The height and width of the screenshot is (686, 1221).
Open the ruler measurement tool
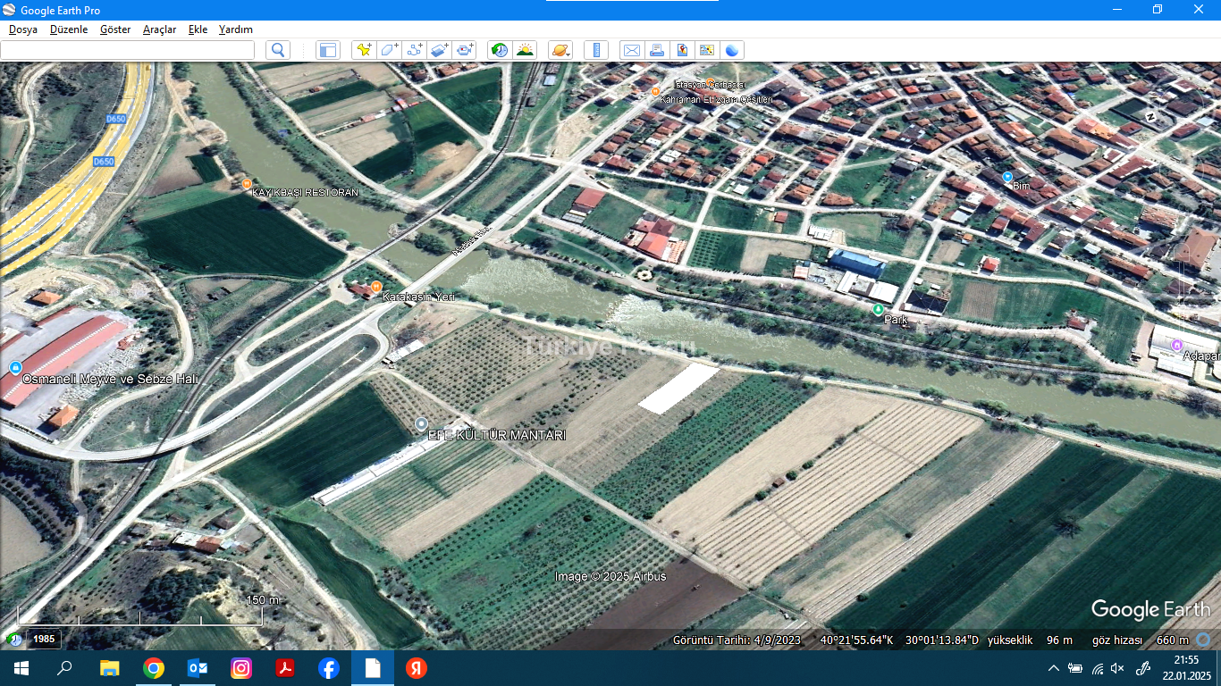[x=596, y=50]
